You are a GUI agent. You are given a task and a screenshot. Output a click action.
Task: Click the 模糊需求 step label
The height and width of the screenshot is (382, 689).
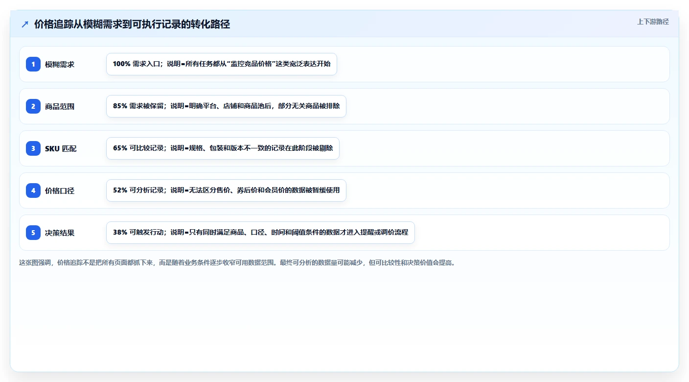tap(60, 64)
